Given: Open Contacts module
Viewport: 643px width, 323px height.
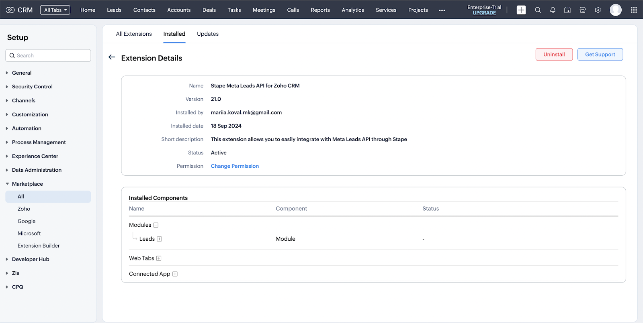Looking at the screenshot, I should (144, 10).
